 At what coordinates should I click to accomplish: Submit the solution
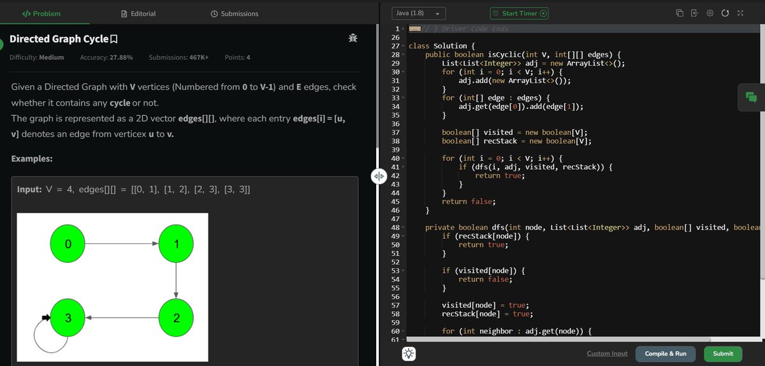point(723,354)
